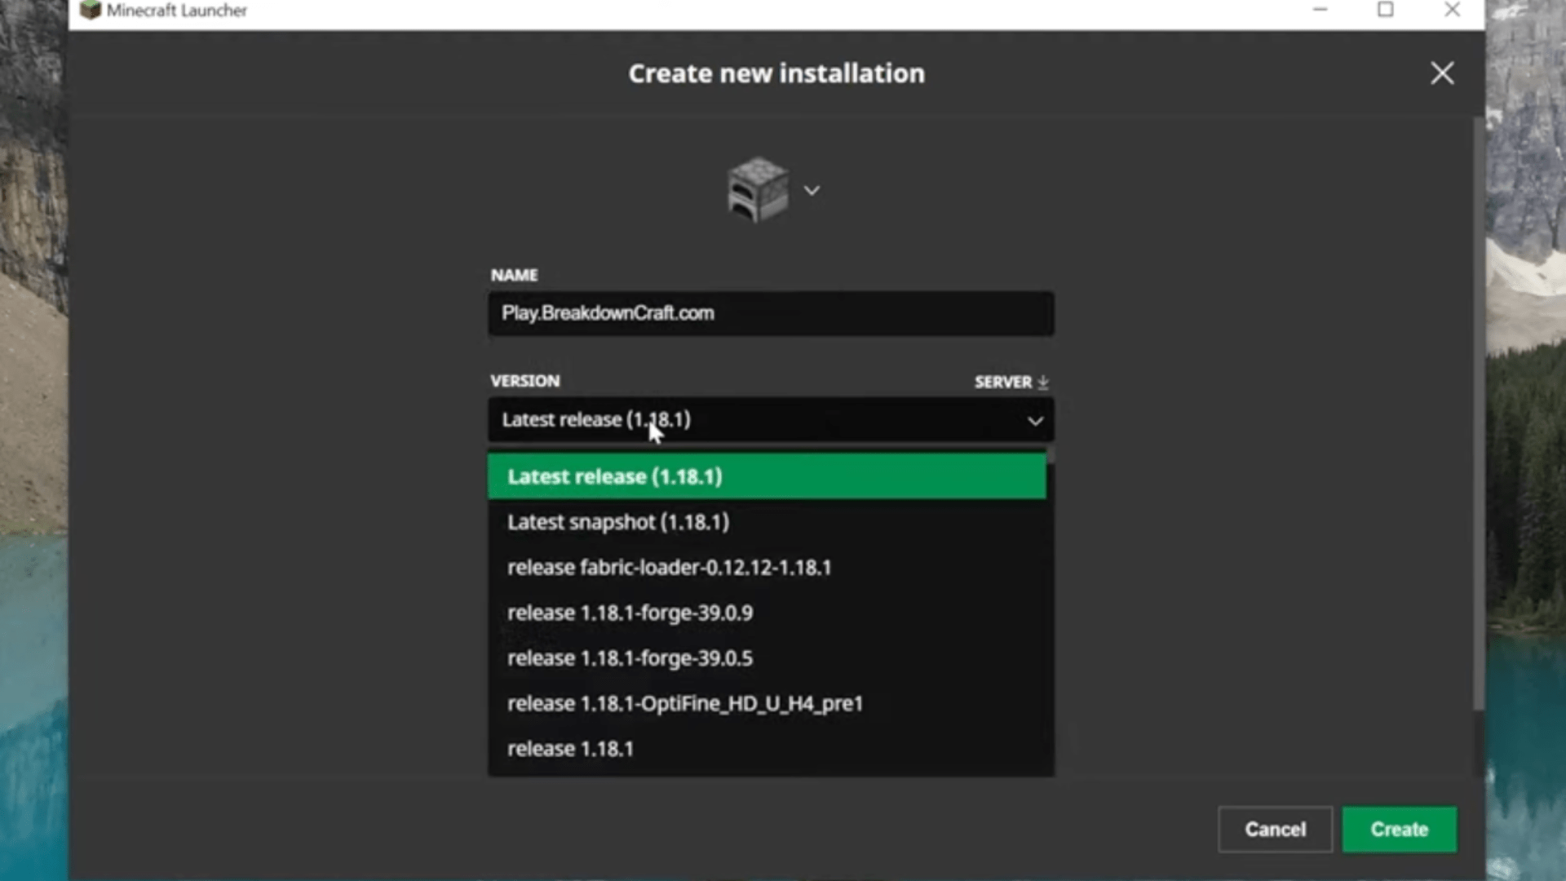This screenshot has height=881, width=1566.
Task: Pick release 1.18.1-forge-39.0.5
Action: click(x=767, y=658)
